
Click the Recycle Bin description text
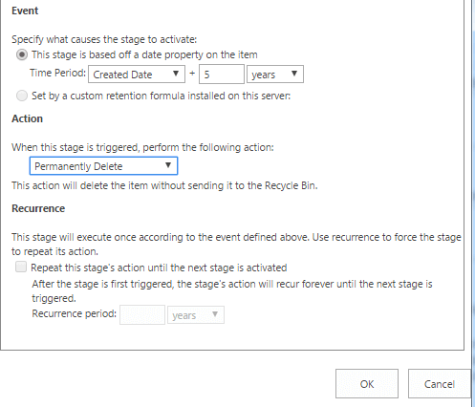[x=164, y=185]
